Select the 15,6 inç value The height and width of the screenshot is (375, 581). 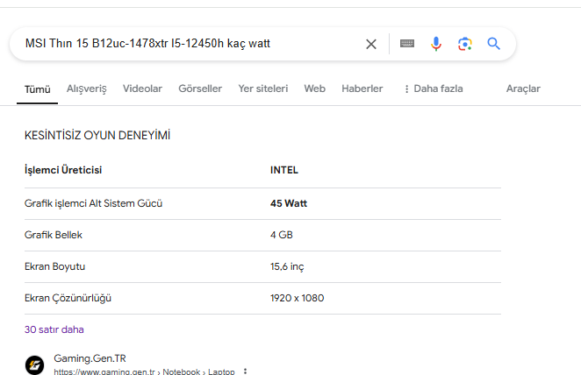coord(287,266)
